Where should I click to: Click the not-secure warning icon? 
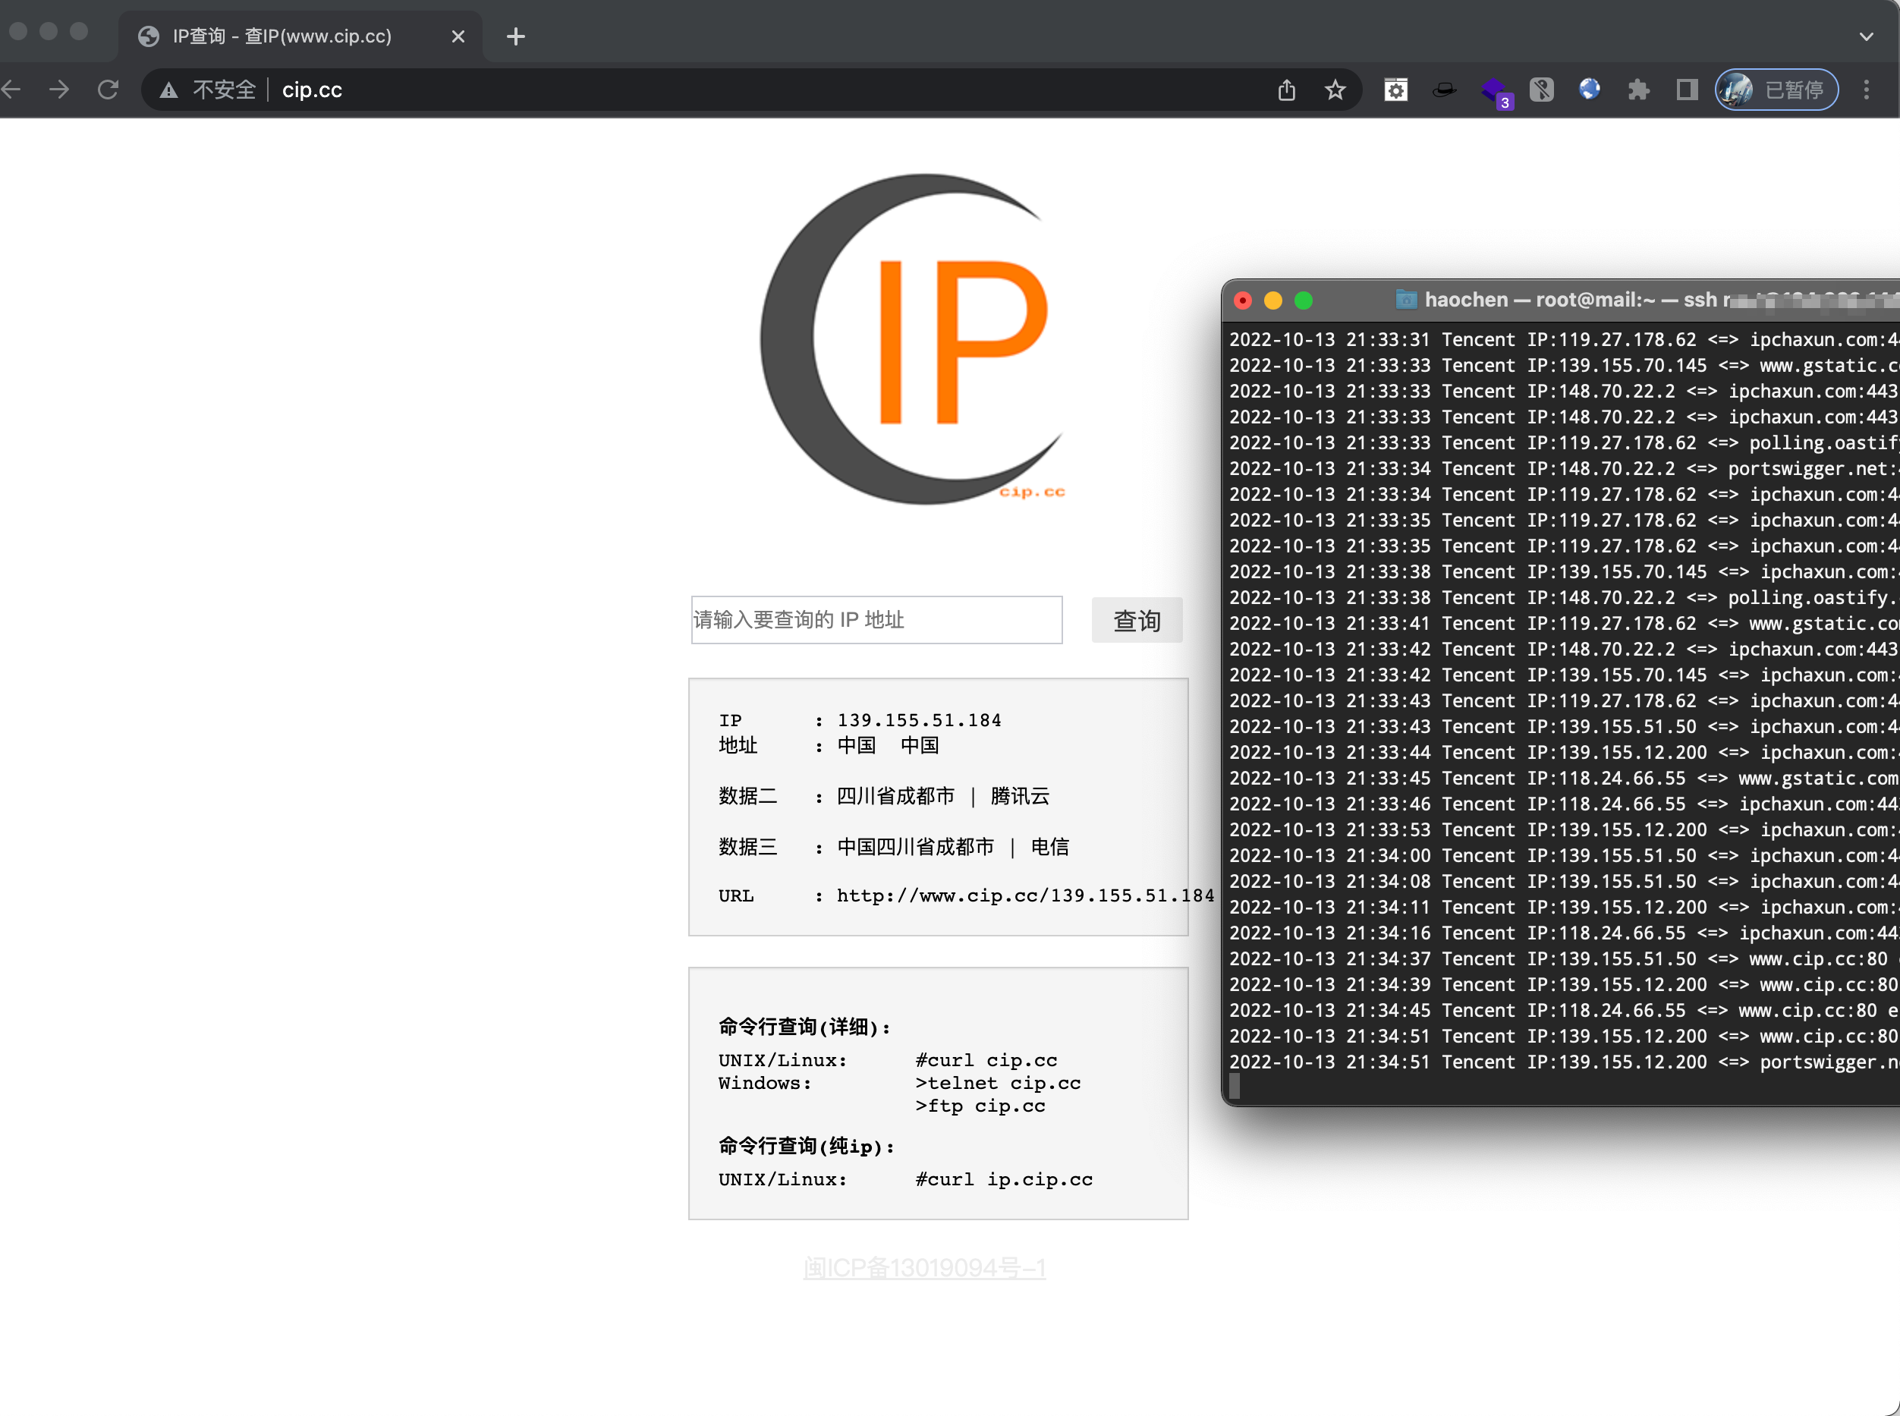[x=169, y=90]
